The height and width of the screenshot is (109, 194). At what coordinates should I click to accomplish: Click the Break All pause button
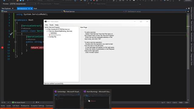[91, 1]
